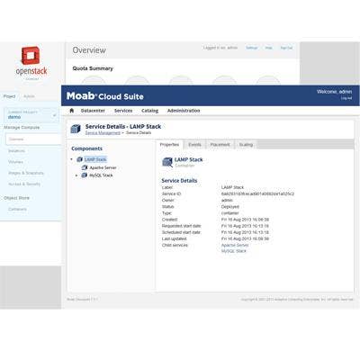
Task: Open the Administration menu
Action: point(184,111)
